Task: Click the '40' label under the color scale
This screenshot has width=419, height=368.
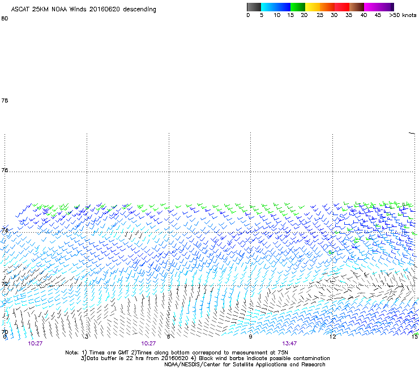Action: point(364,15)
